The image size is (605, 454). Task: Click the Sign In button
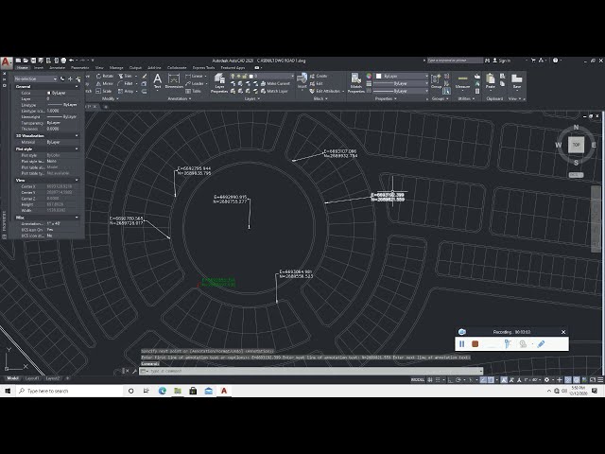[x=503, y=60]
